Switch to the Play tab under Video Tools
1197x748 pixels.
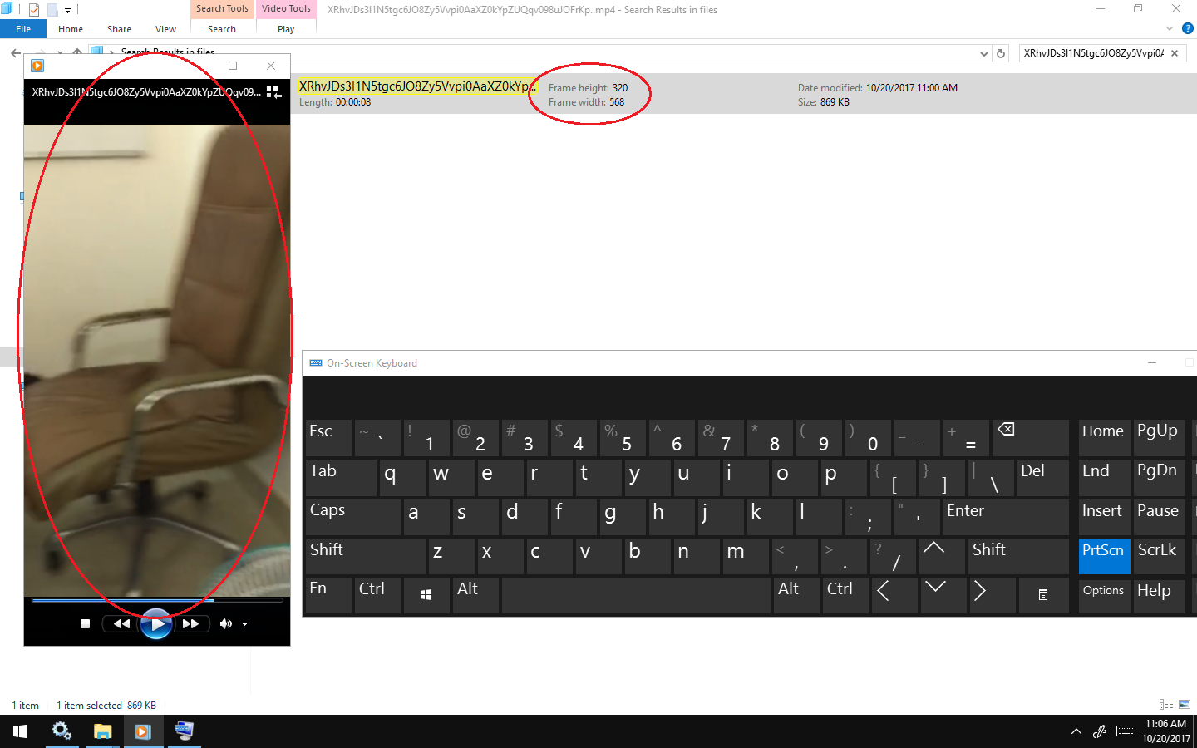(285, 28)
